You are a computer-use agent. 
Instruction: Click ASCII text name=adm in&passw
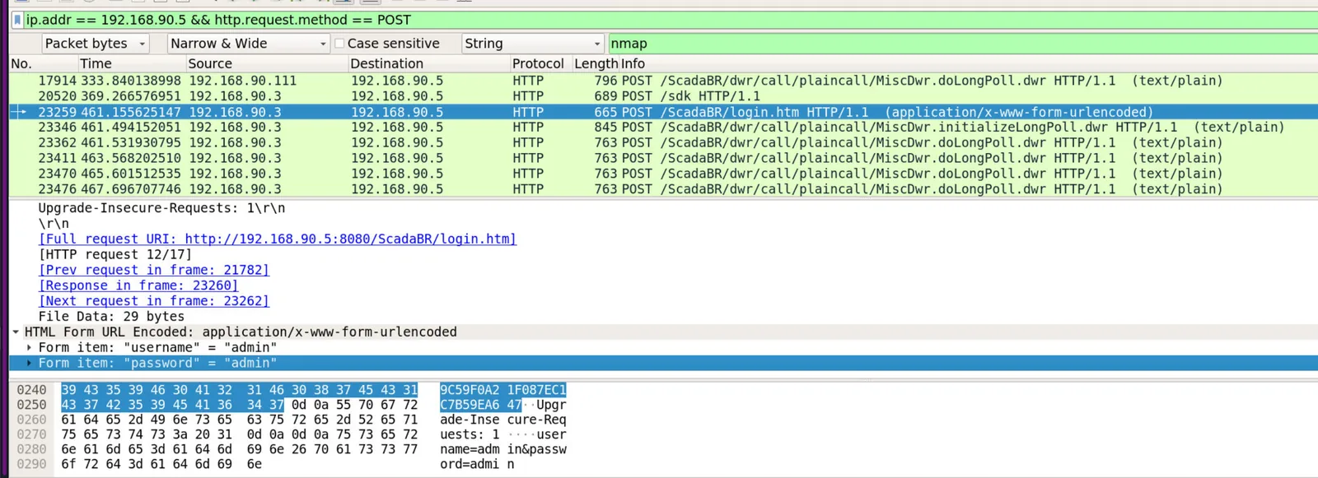[502, 449]
